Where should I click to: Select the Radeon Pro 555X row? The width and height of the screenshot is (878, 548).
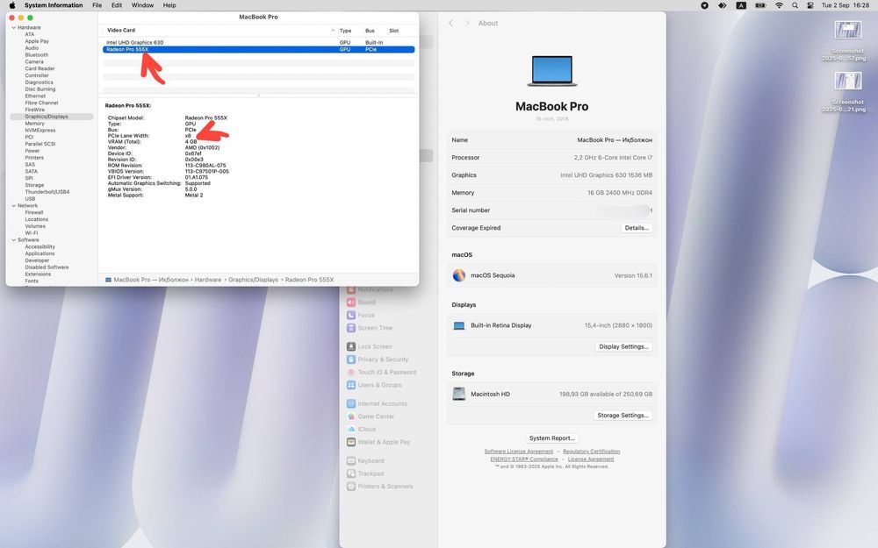259,49
